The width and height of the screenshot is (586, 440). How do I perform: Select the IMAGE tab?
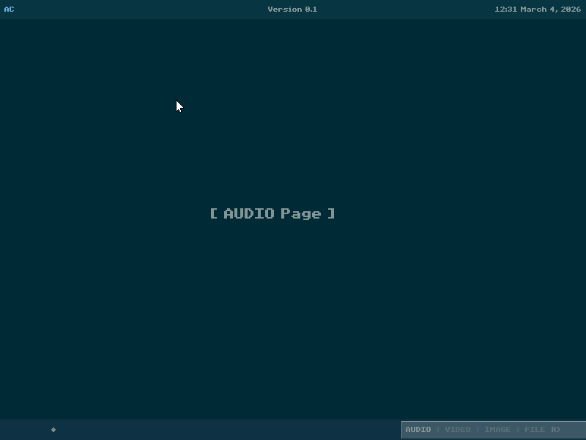tap(497, 430)
